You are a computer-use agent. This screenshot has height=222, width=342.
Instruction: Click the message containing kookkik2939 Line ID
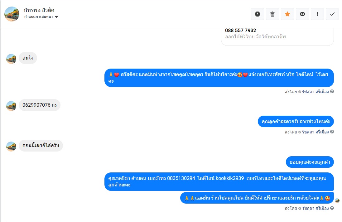[x=219, y=182]
